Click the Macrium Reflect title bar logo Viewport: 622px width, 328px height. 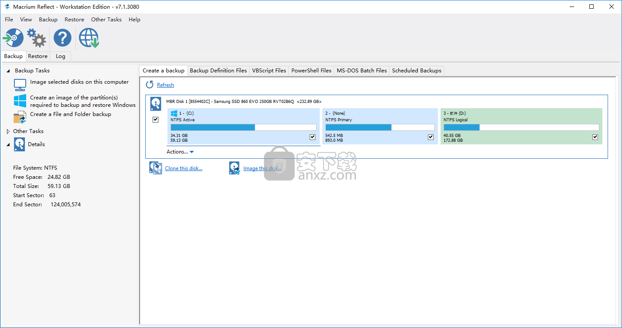(7, 7)
